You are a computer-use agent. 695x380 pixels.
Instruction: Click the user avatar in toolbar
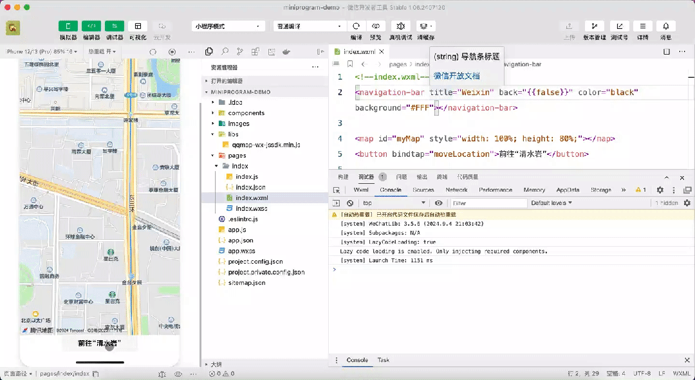[13, 28]
